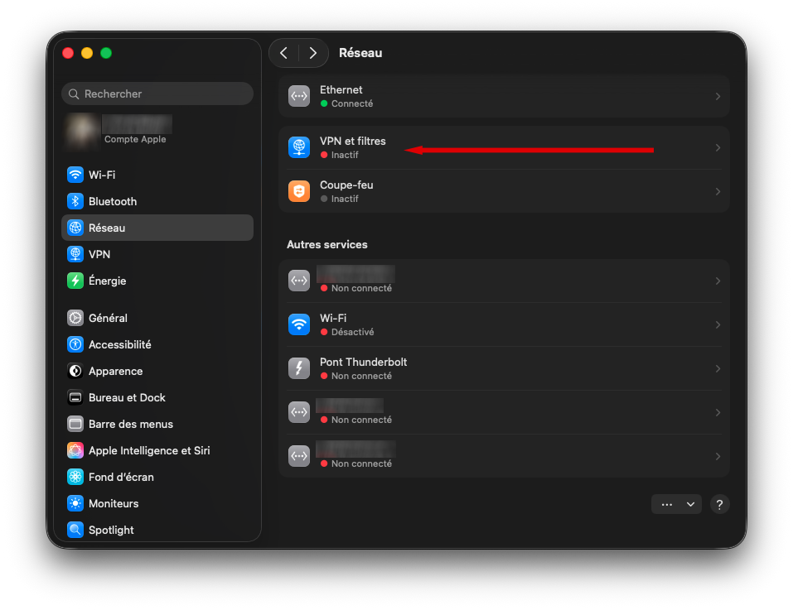Select Général in the sidebar
Screen dimensions: 793x610
point(108,318)
